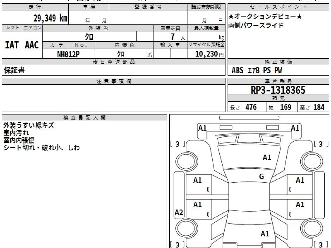Image resolution: width=331 pixels, height=248 pixels.
Task: Select the height value 高さ 184
Action: [312, 107]
